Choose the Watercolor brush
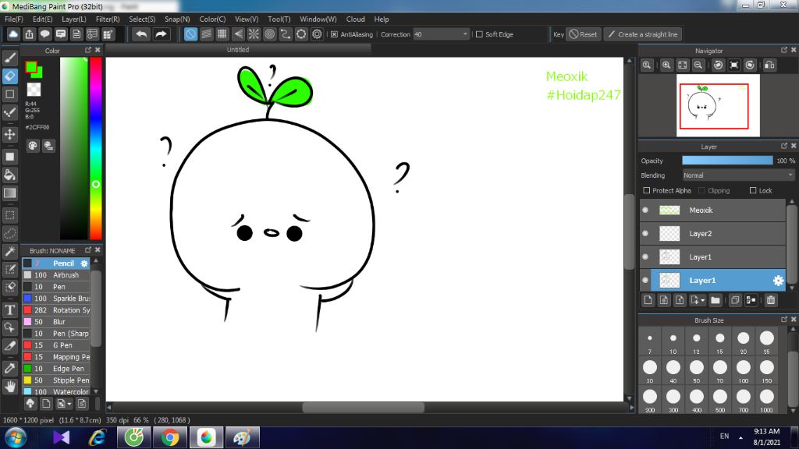 (56, 392)
